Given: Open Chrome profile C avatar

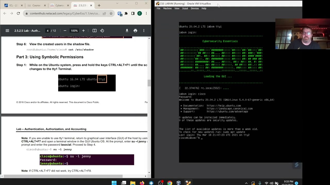Looking at the screenshot, I should 139,13.
